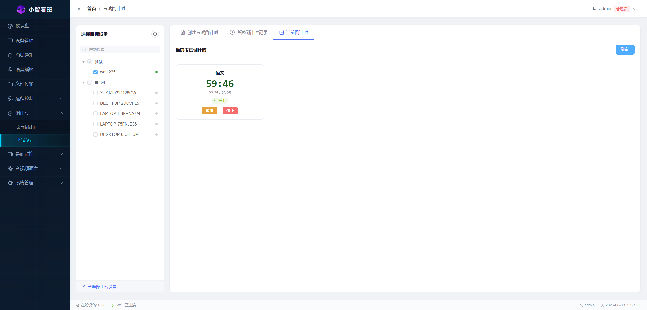
Task: Uncheck the work225 device checkbox
Action: pos(95,72)
